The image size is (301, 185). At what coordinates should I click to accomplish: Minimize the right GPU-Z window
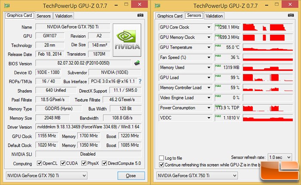pyautogui.click(x=267, y=5)
